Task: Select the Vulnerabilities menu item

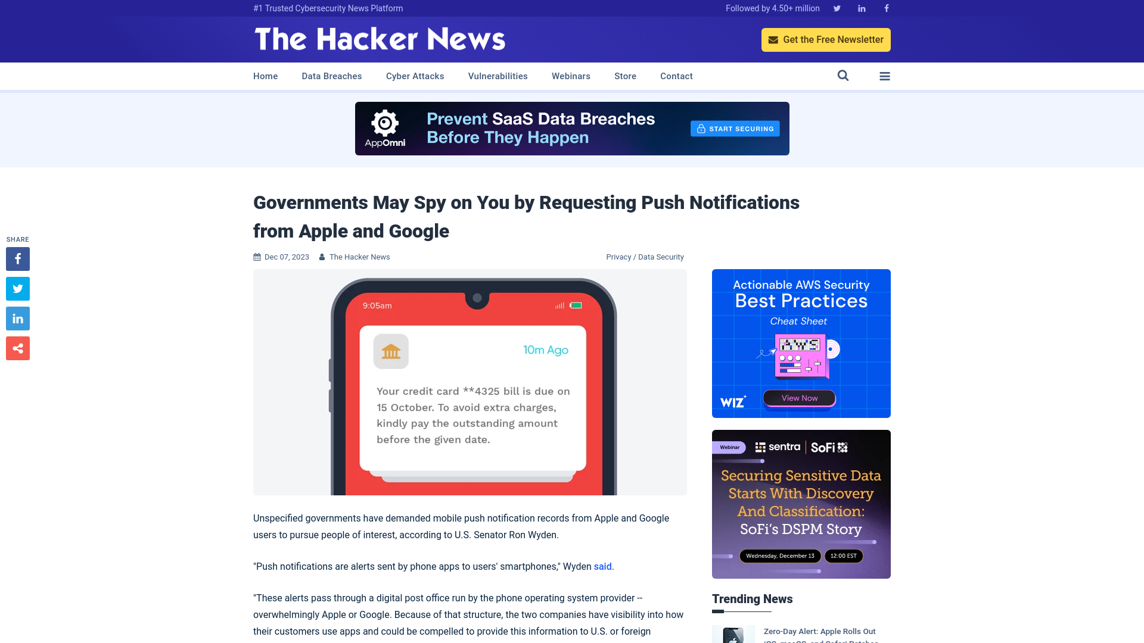Action: 498,76
